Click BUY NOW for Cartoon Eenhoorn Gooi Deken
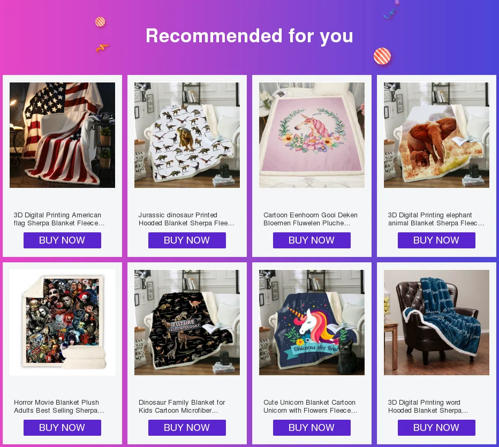This screenshot has width=499, height=447. [x=312, y=240]
